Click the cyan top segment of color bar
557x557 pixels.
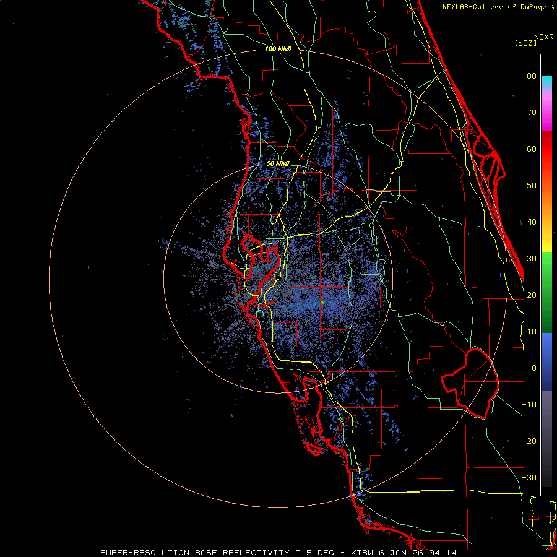(x=546, y=81)
